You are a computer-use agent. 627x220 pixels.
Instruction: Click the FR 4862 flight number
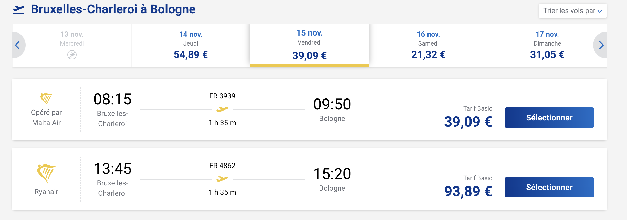point(222,166)
